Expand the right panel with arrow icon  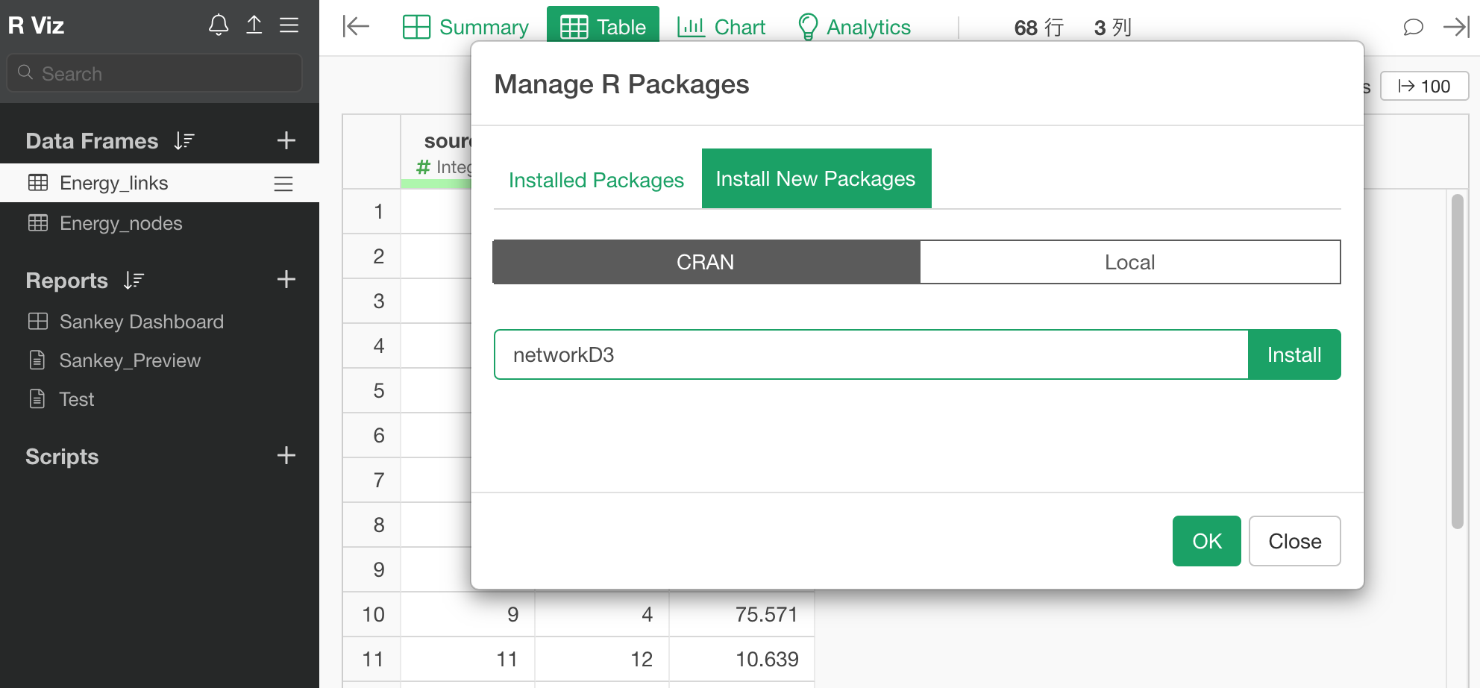click(x=1455, y=28)
